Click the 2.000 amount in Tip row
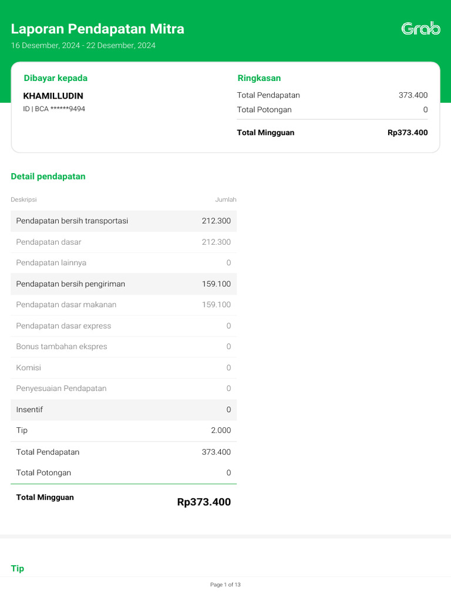Screen dimensions: 451x601 [x=221, y=430]
